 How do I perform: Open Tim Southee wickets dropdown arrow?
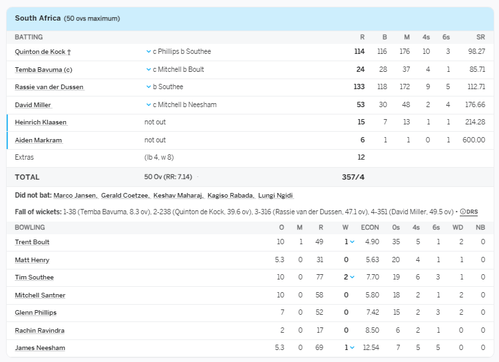pyautogui.click(x=352, y=277)
